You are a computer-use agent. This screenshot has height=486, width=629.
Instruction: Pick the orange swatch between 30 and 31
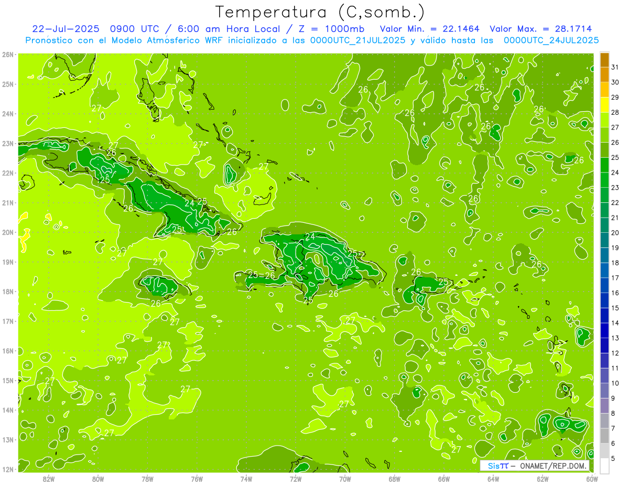(x=605, y=75)
